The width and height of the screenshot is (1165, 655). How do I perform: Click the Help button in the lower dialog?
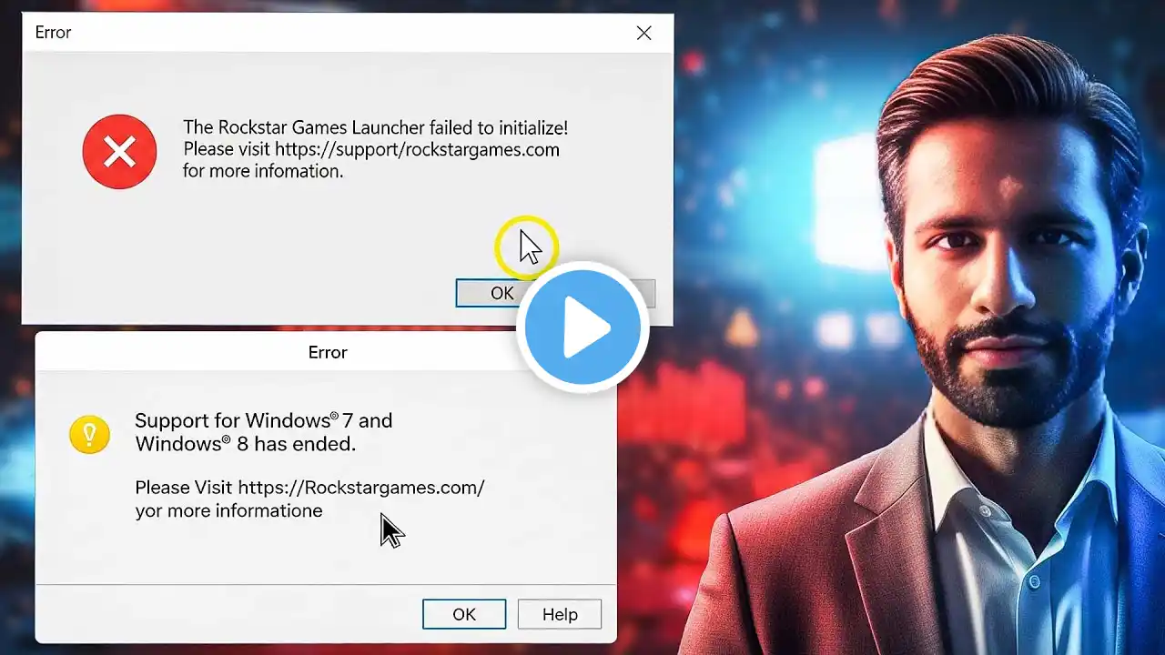click(x=560, y=614)
